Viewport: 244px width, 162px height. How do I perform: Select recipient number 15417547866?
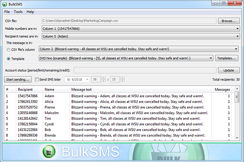click(28, 96)
